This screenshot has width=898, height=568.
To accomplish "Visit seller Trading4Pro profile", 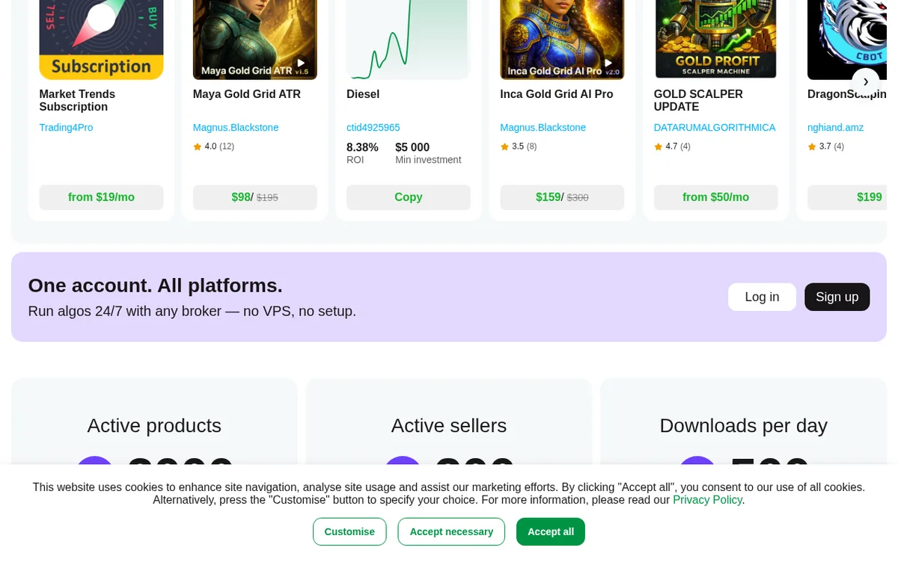I will (x=66, y=128).
